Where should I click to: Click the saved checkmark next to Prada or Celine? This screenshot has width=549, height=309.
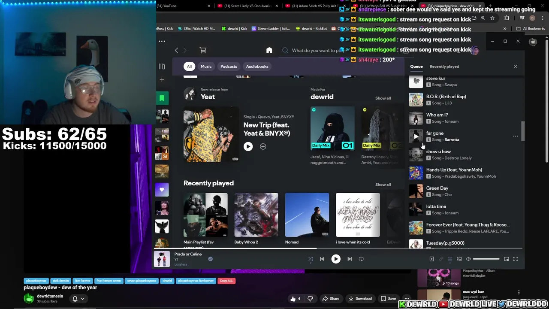pyautogui.click(x=210, y=259)
